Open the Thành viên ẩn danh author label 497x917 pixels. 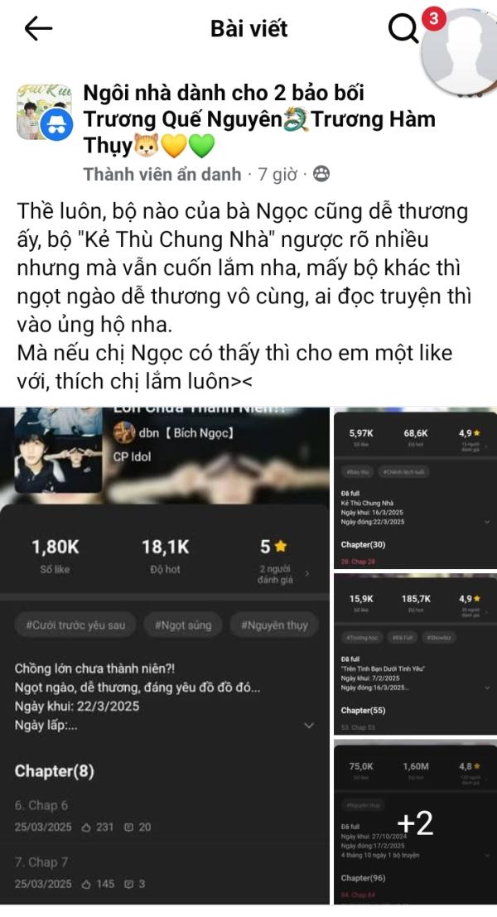click(162, 174)
